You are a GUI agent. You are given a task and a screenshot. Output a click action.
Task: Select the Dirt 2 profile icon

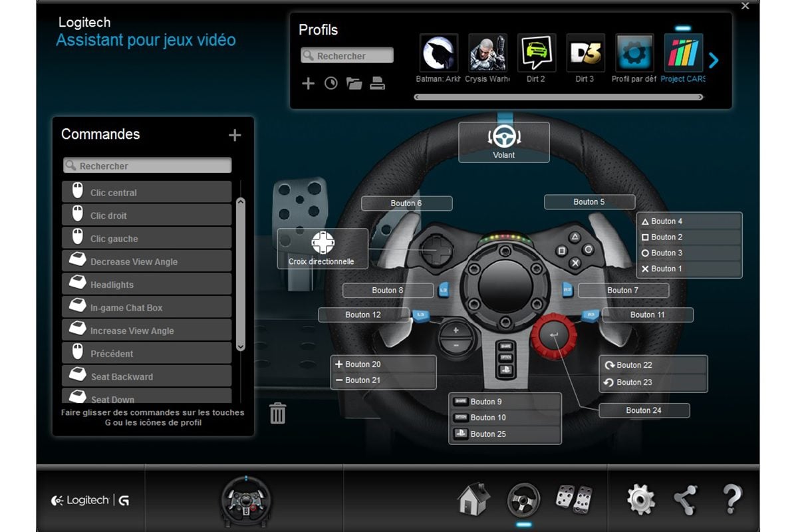coord(537,53)
